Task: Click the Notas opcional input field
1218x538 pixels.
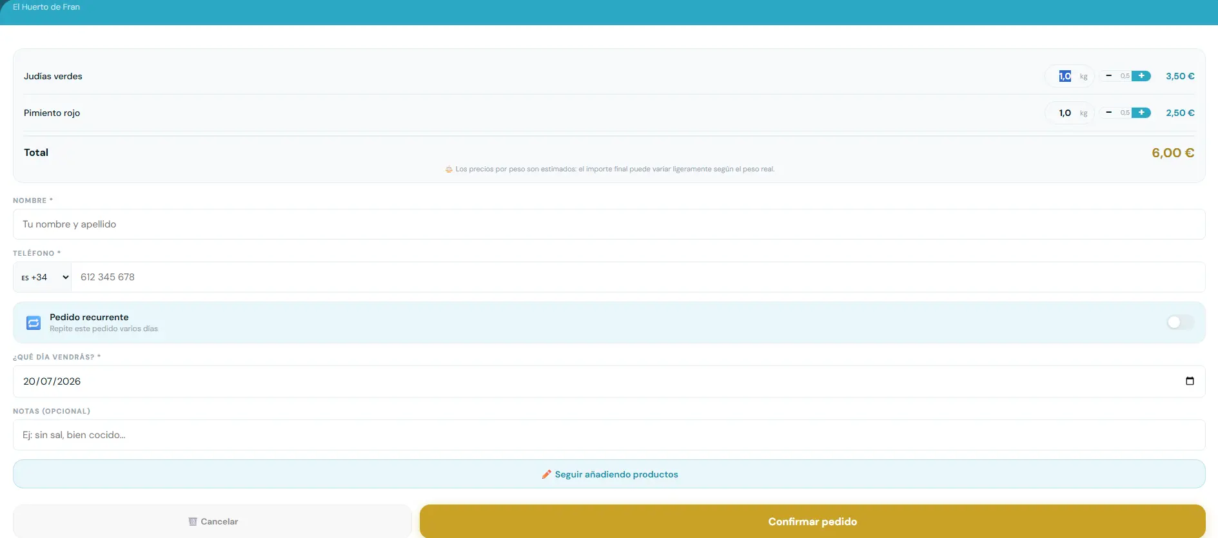Action: click(609, 435)
